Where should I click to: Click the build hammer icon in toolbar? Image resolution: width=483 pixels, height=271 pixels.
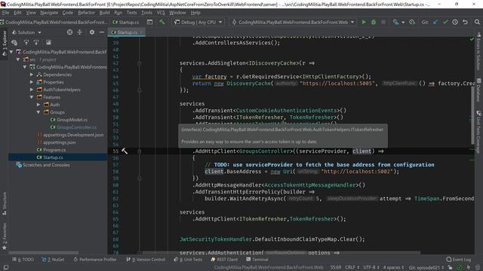162,22
